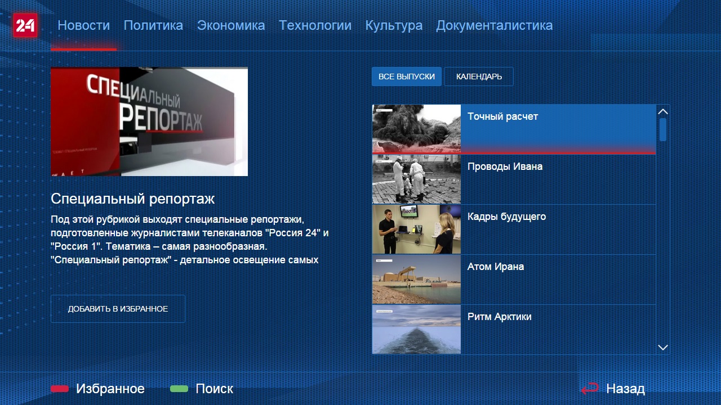721x405 pixels.
Task: Select the Все выпуски tab
Action: [x=406, y=76]
